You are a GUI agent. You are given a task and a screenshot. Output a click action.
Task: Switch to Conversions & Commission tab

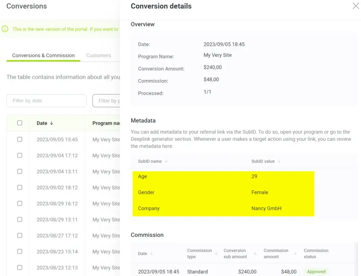click(x=43, y=55)
